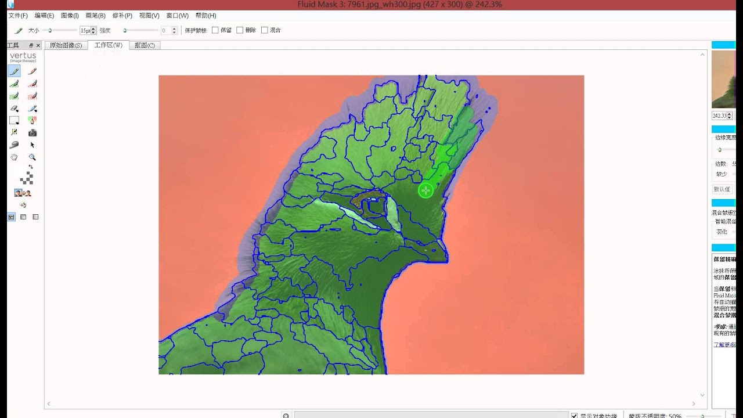Select the first view mode icon
The height and width of the screenshot is (418, 743).
(x=12, y=217)
